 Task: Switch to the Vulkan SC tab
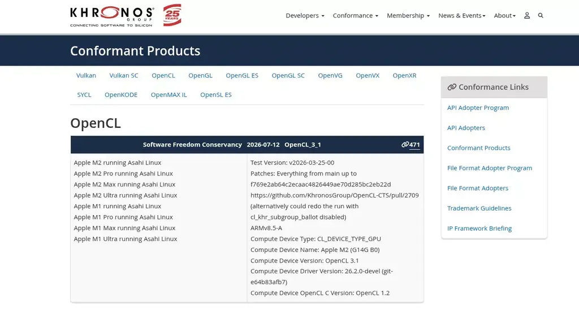[124, 75]
